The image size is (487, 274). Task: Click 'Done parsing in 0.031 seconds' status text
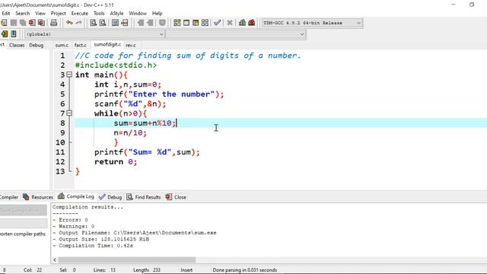coord(244,270)
